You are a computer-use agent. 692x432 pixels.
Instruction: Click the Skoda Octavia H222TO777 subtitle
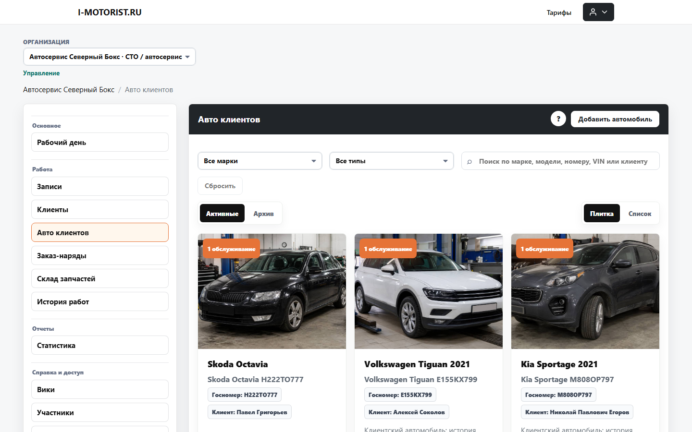pos(256,380)
